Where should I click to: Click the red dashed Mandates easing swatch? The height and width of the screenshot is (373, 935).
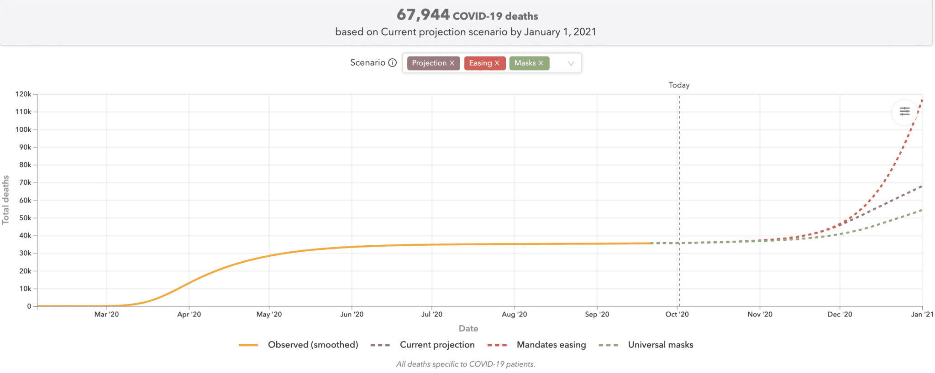(x=497, y=345)
